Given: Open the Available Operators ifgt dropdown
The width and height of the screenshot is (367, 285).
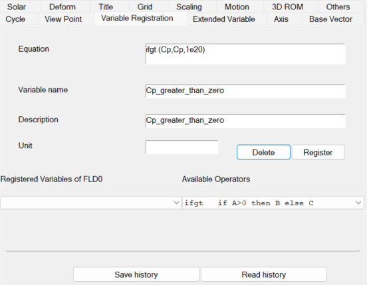Looking at the screenshot, I should click(273, 203).
